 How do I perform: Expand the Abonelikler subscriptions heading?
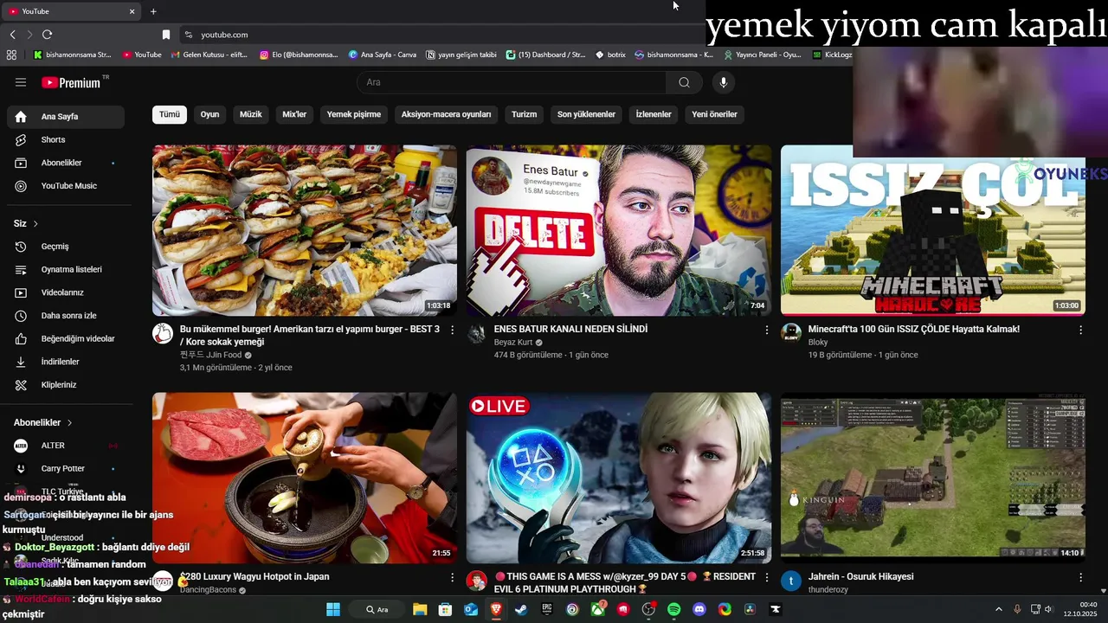43,422
